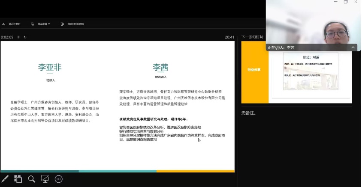Viewport: 362px width, 187px height.
Task: Click 显示任务栏 show taskbar
Action: [x=15, y=24]
